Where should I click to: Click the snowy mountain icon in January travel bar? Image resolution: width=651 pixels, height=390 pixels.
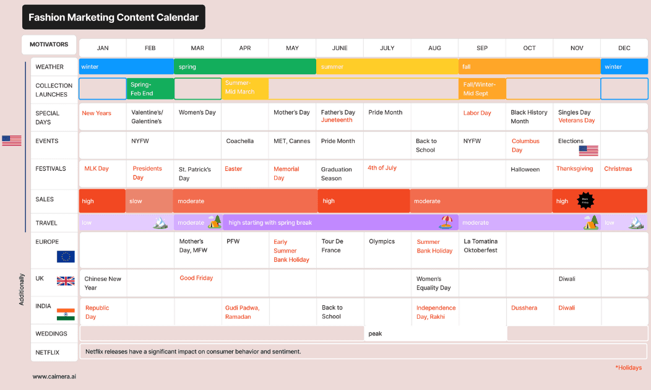pos(160,223)
